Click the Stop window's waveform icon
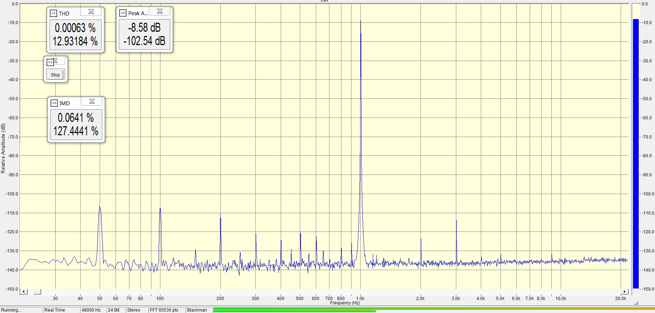The width and height of the screenshot is (655, 313). pos(50,62)
